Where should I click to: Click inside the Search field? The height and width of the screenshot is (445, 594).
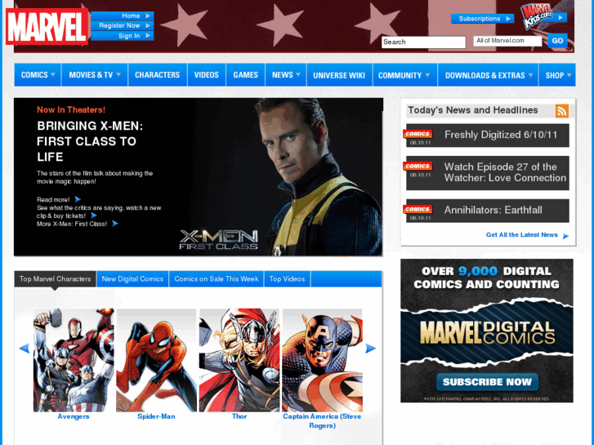(423, 42)
